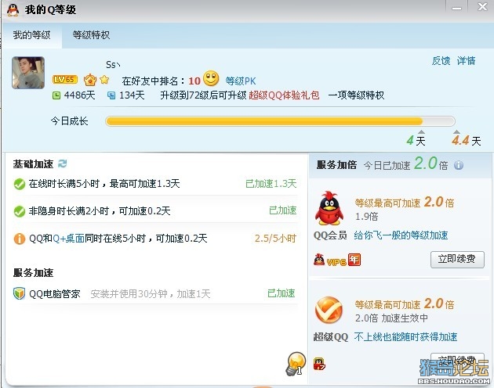Open the Q+桌面 link
Viewport: 494px width, 388px height.
tap(68, 239)
